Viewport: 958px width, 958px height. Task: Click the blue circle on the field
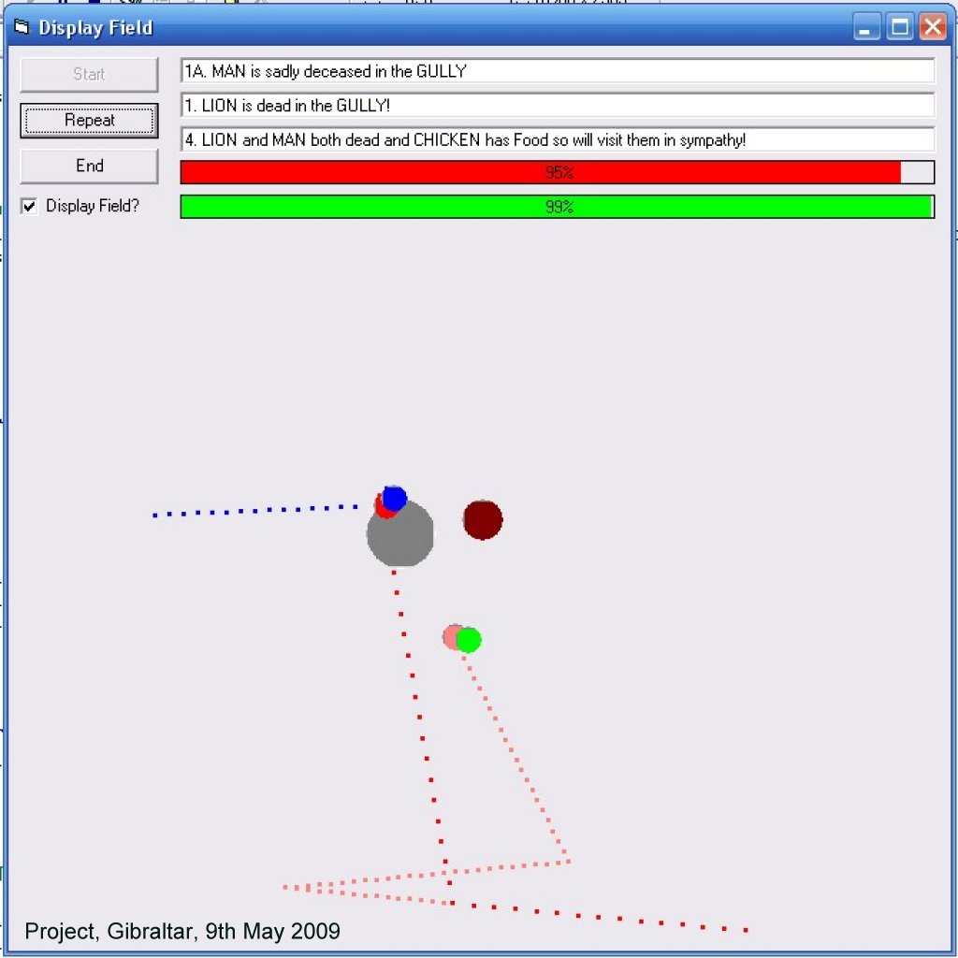click(395, 499)
